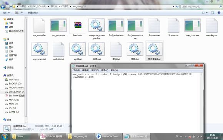Select the formats.txt file icon
The height and width of the screenshot is (140, 223).
tap(154, 25)
